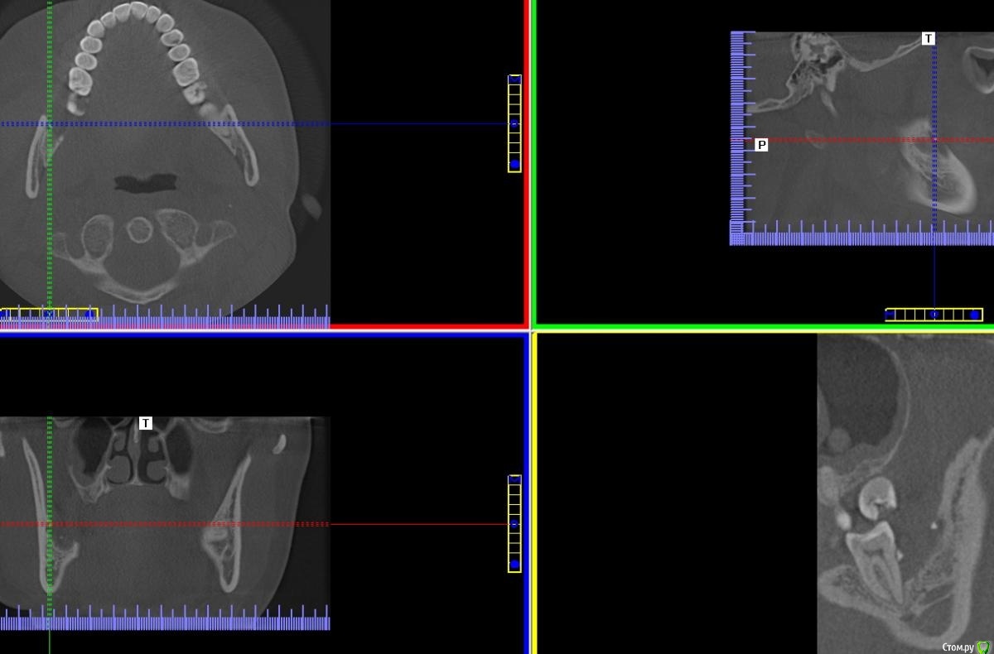Click the T marker in the coronal view
This screenshot has width=994, height=654.
click(146, 423)
